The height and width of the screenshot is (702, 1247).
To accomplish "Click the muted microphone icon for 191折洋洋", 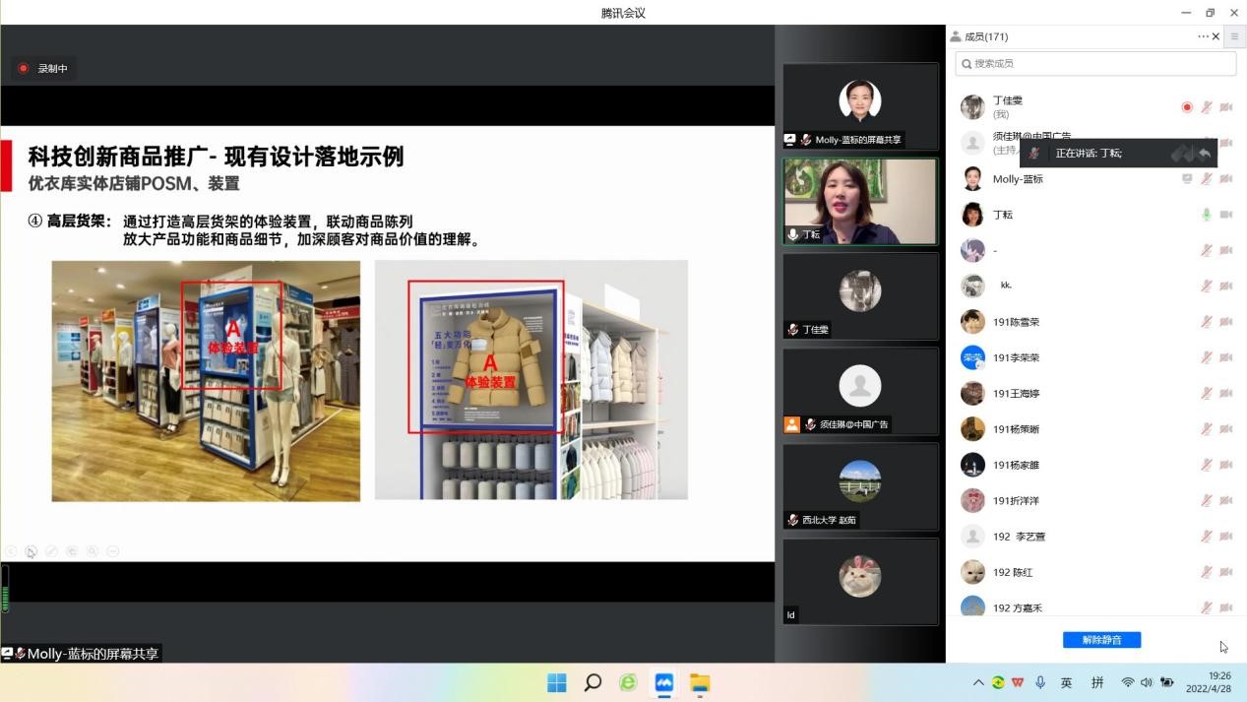I will 1206,501.
